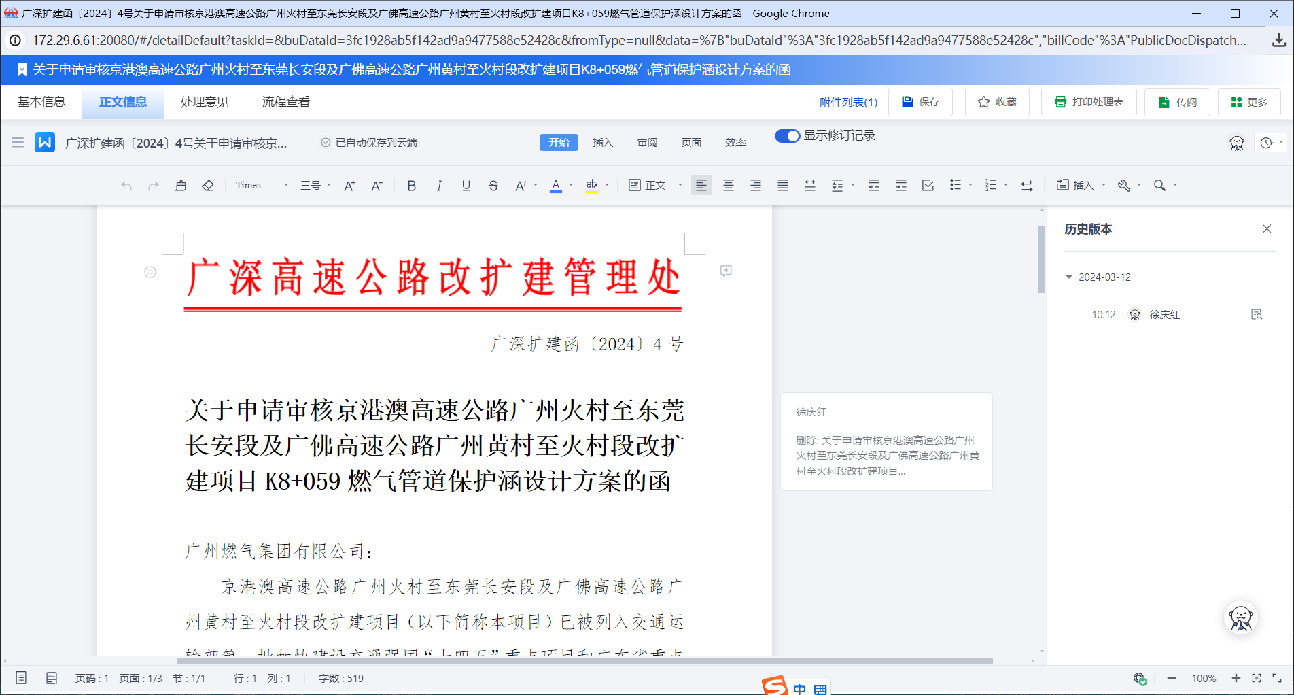Decrease font size with A- icon

pyautogui.click(x=377, y=186)
